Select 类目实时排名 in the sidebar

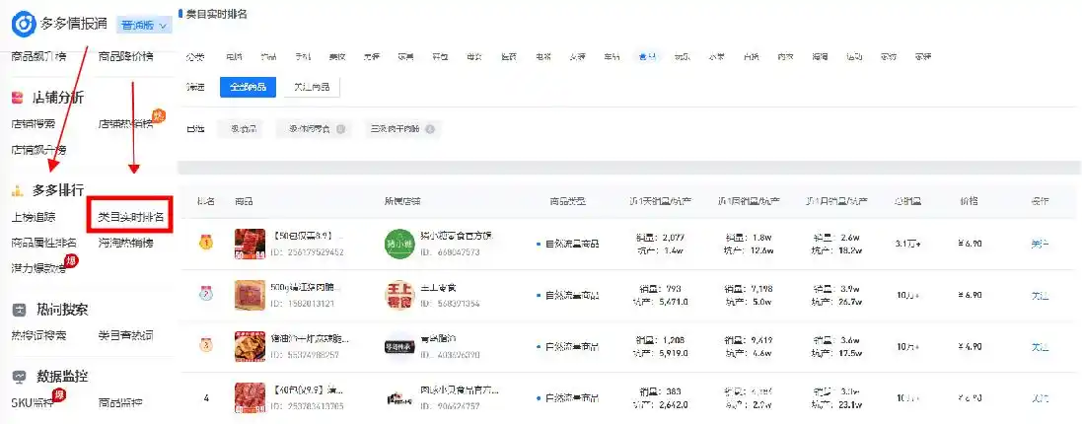coord(131,217)
